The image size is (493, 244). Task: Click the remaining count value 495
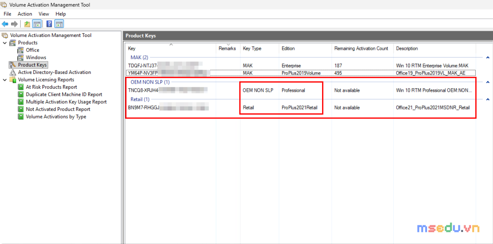click(x=338, y=73)
